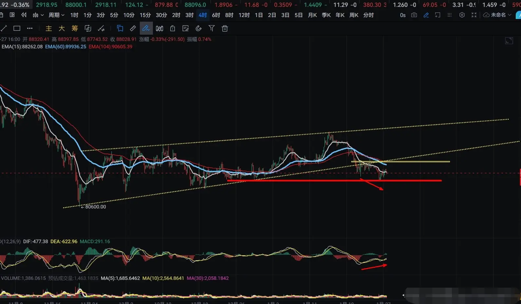Choose the 10分 timeframe
521x304 pixels.
click(x=129, y=15)
